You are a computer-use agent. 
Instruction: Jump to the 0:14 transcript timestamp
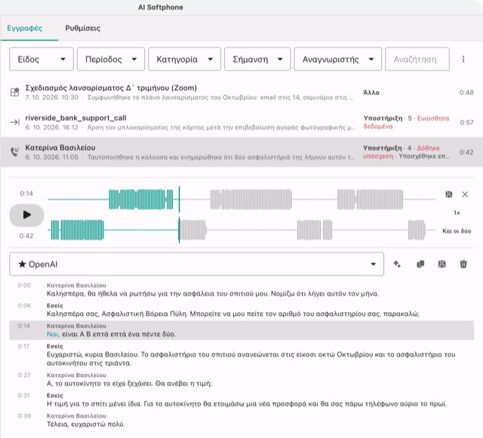pyautogui.click(x=23, y=326)
